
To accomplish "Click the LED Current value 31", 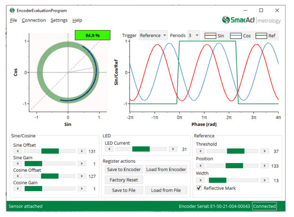I will [184, 149].
